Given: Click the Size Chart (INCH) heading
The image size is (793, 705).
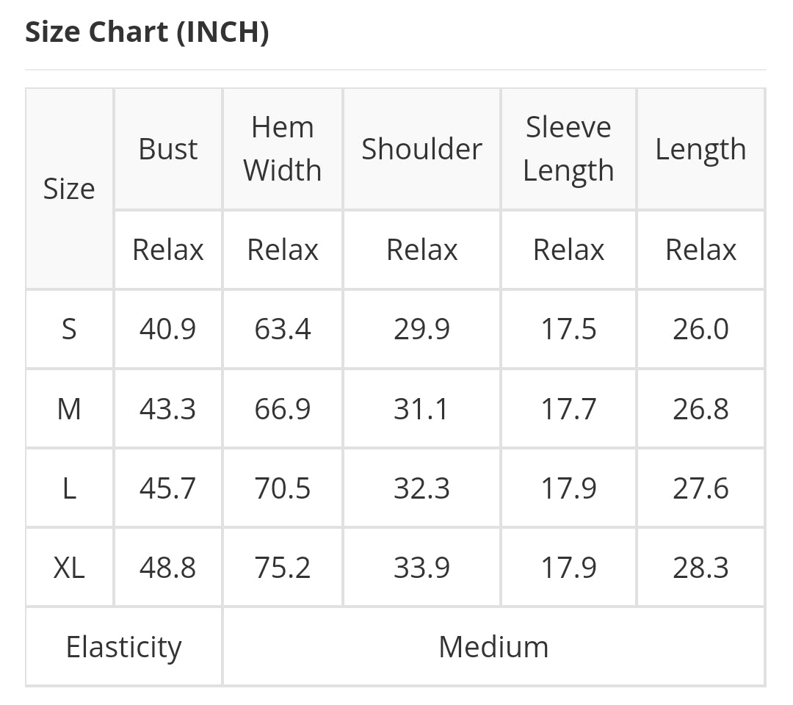Looking at the screenshot, I should (x=147, y=32).
